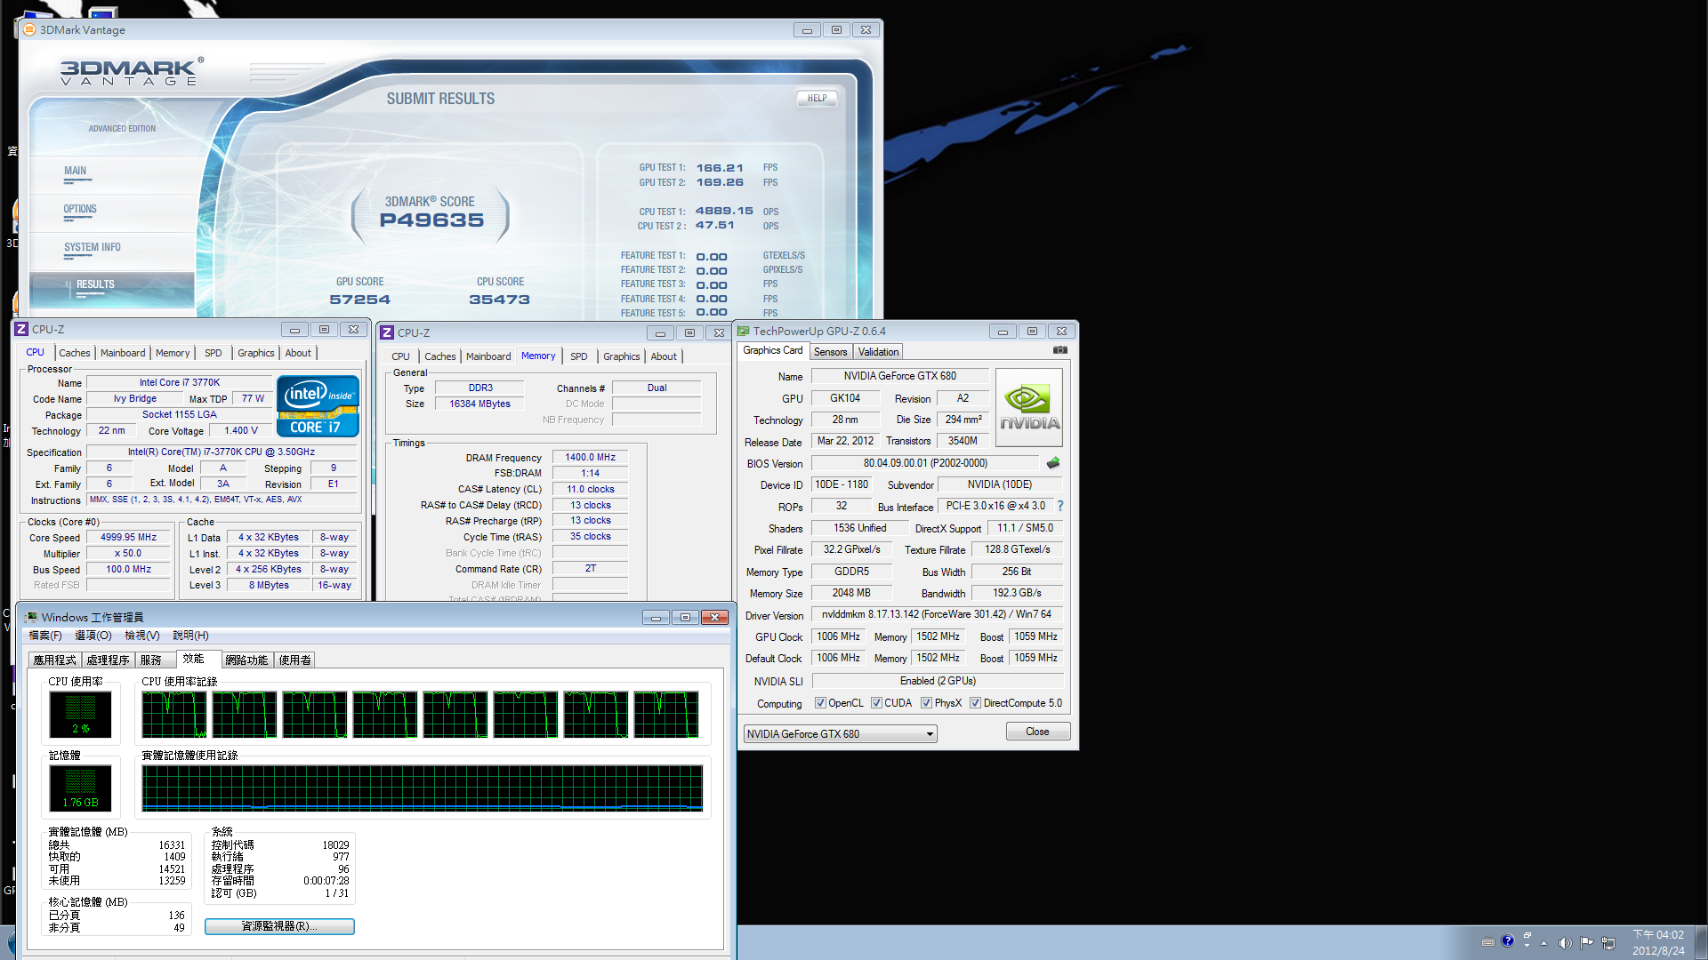Viewport: 1708px width, 960px height.
Task: Click the GPU-Z title bar application icon
Action: pyautogui.click(x=744, y=332)
